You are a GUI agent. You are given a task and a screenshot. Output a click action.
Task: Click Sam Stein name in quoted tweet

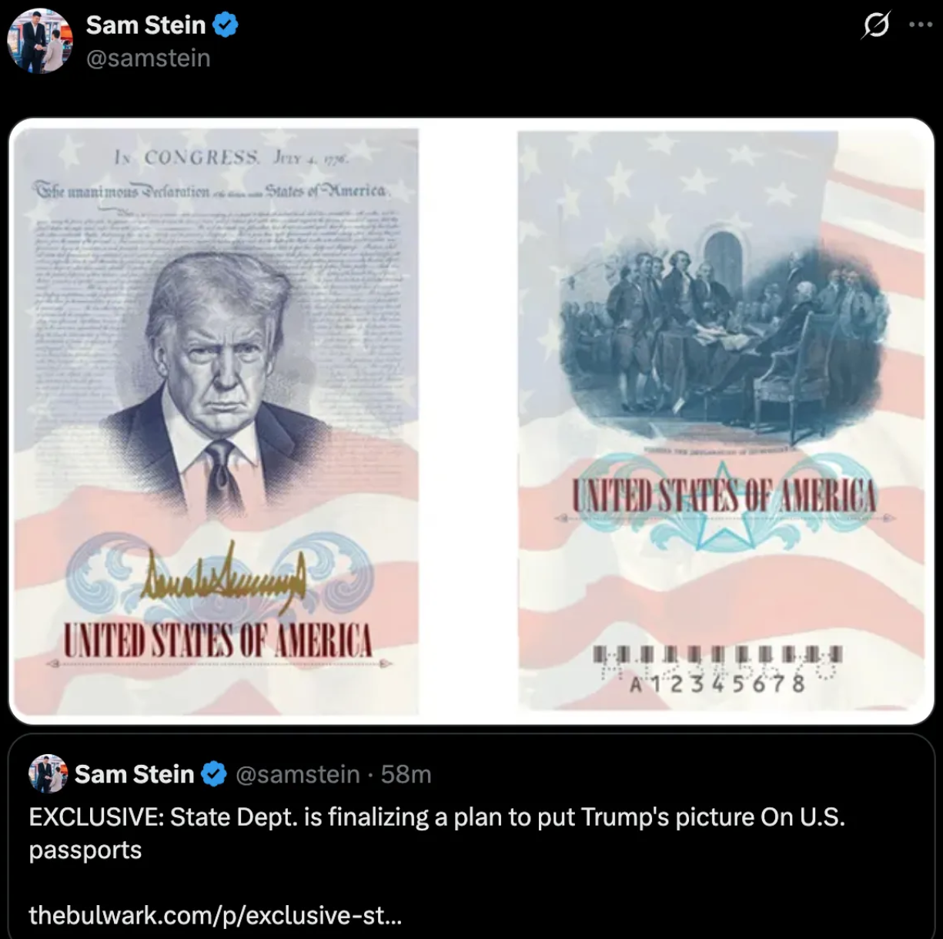134,774
